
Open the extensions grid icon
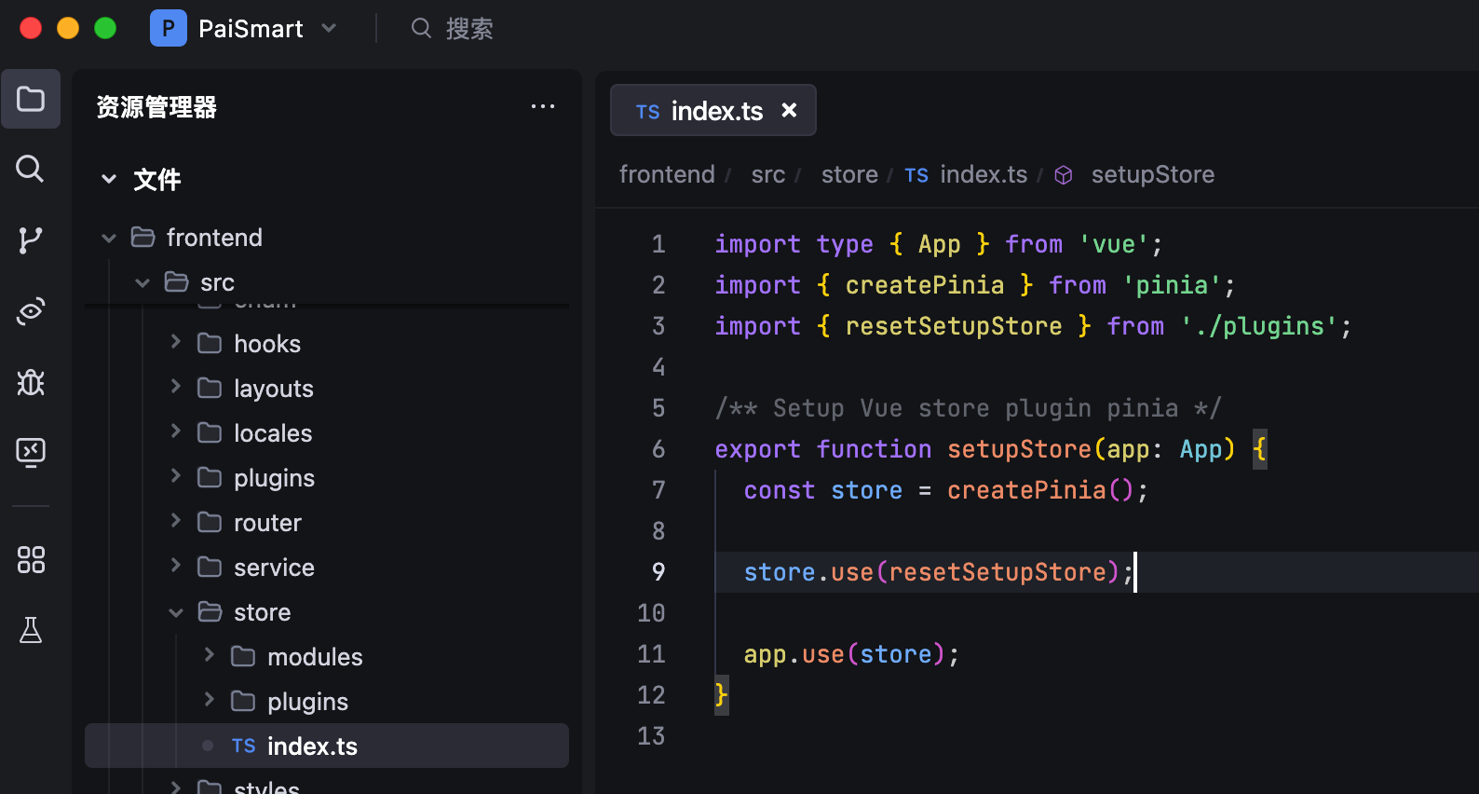pos(31,560)
